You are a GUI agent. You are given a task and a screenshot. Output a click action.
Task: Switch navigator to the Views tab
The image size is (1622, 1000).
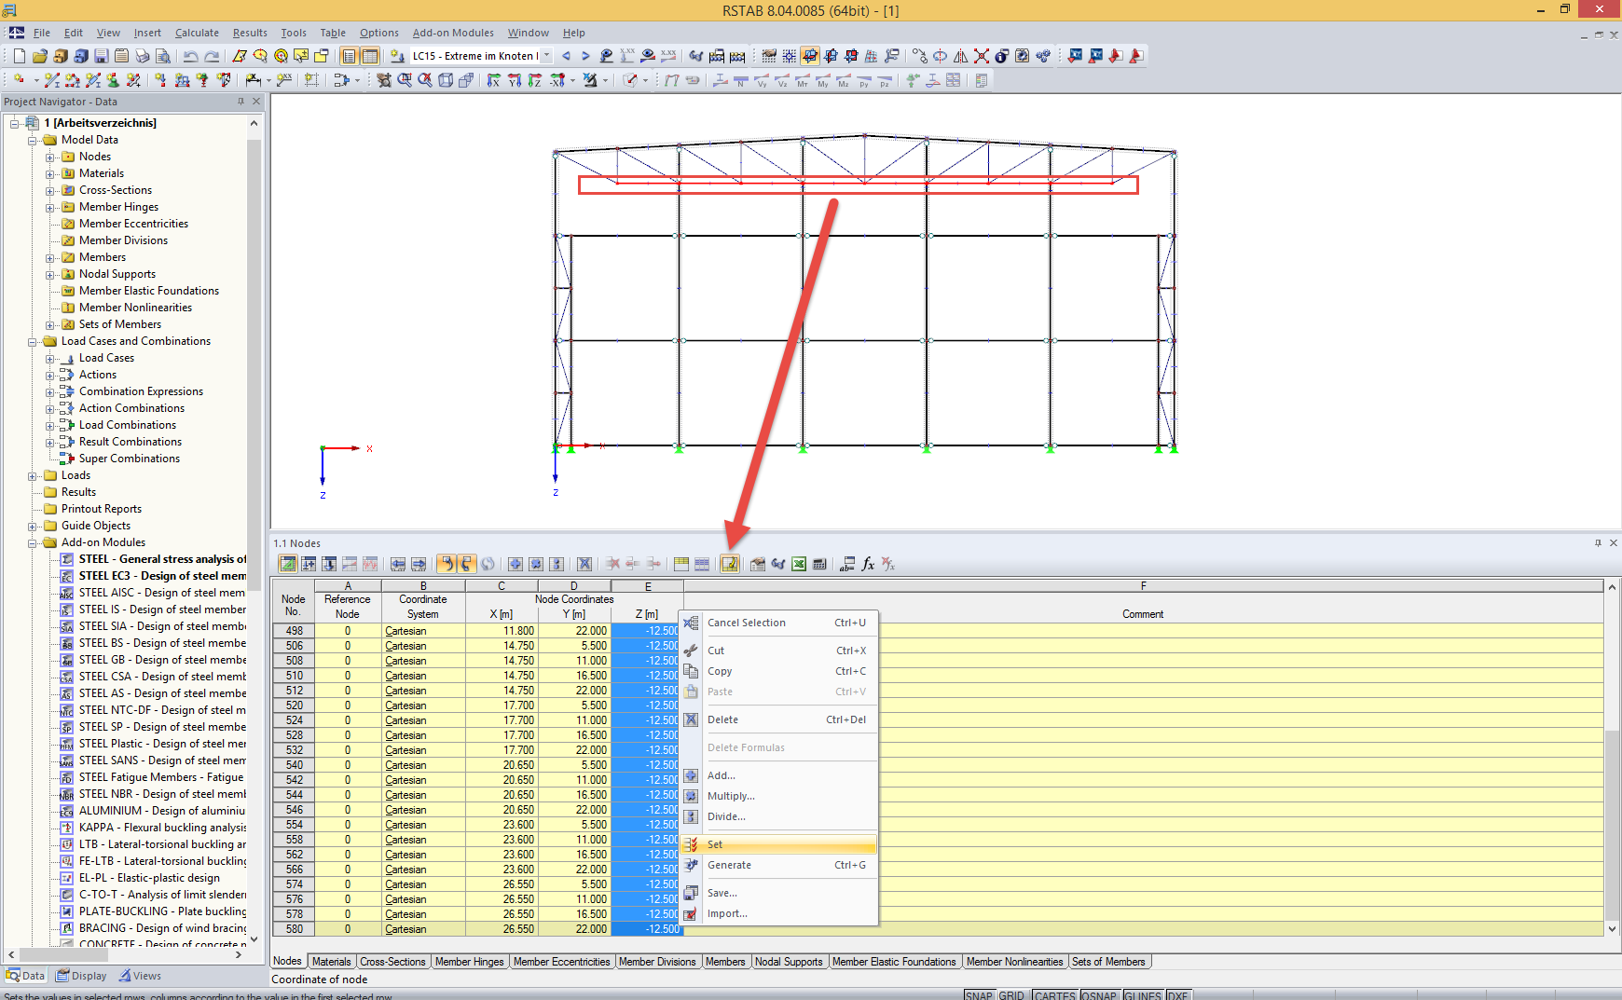(140, 976)
